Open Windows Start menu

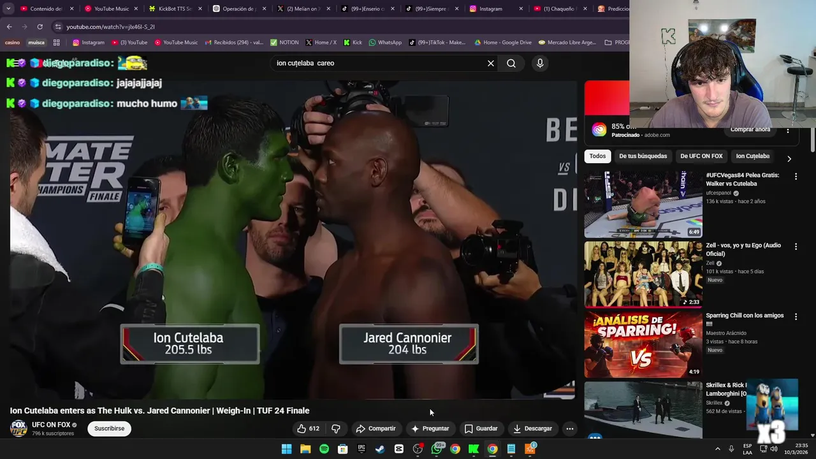click(287, 449)
